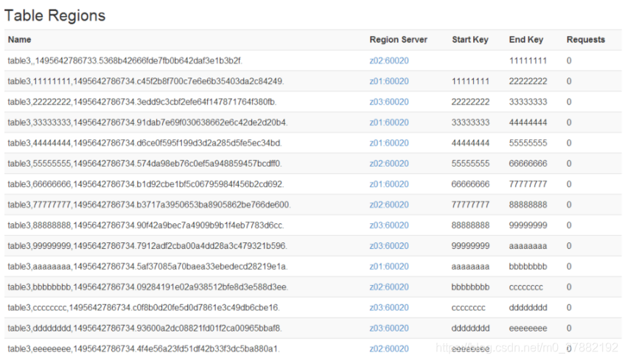The image size is (625, 361).
Task: Open z02:60020 link in the first table3 row
Action: (x=389, y=60)
